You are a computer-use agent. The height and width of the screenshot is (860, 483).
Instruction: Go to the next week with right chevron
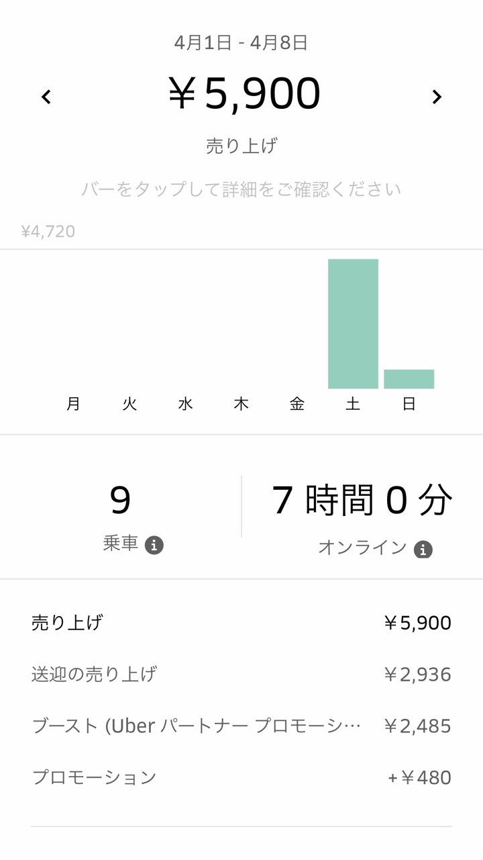click(x=437, y=97)
